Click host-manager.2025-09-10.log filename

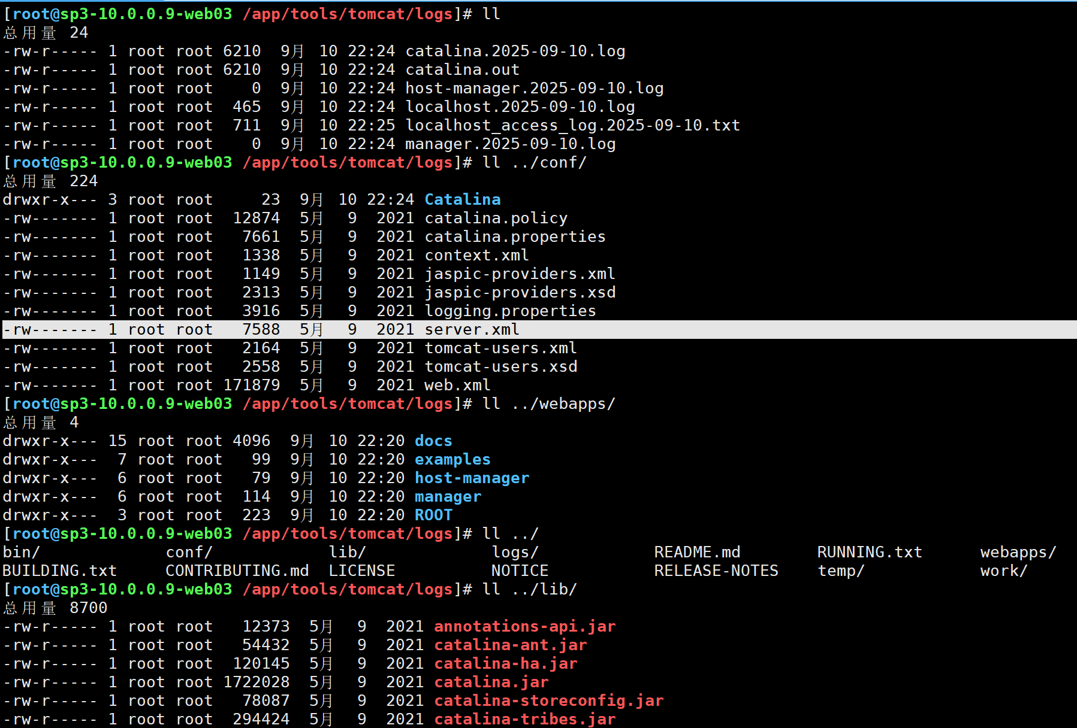pyautogui.click(x=535, y=88)
